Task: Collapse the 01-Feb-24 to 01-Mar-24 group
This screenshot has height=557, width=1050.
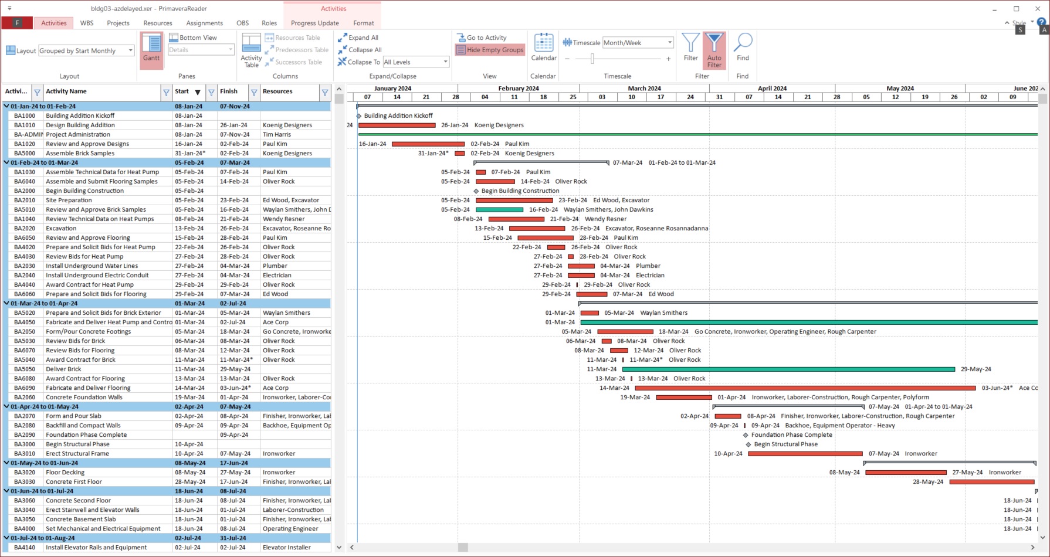Action: pyautogui.click(x=6, y=163)
